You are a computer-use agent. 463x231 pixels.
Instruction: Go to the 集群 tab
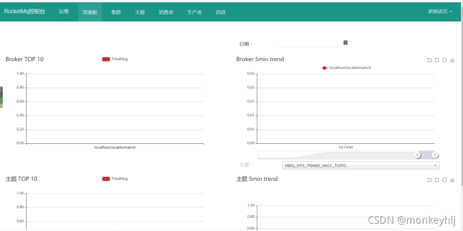tap(116, 13)
